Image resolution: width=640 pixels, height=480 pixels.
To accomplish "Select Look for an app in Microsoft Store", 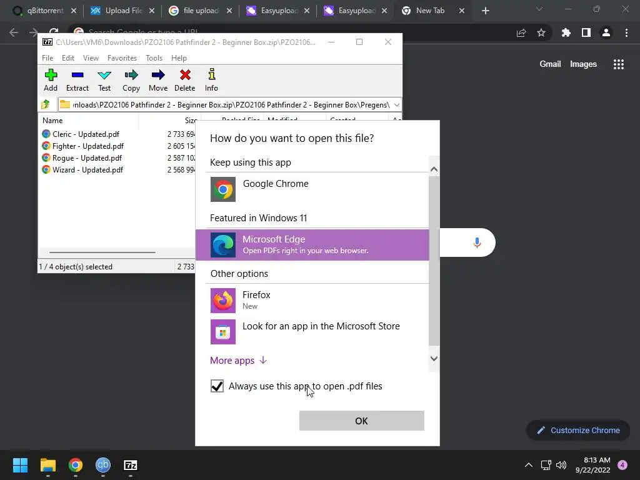I will [312, 331].
